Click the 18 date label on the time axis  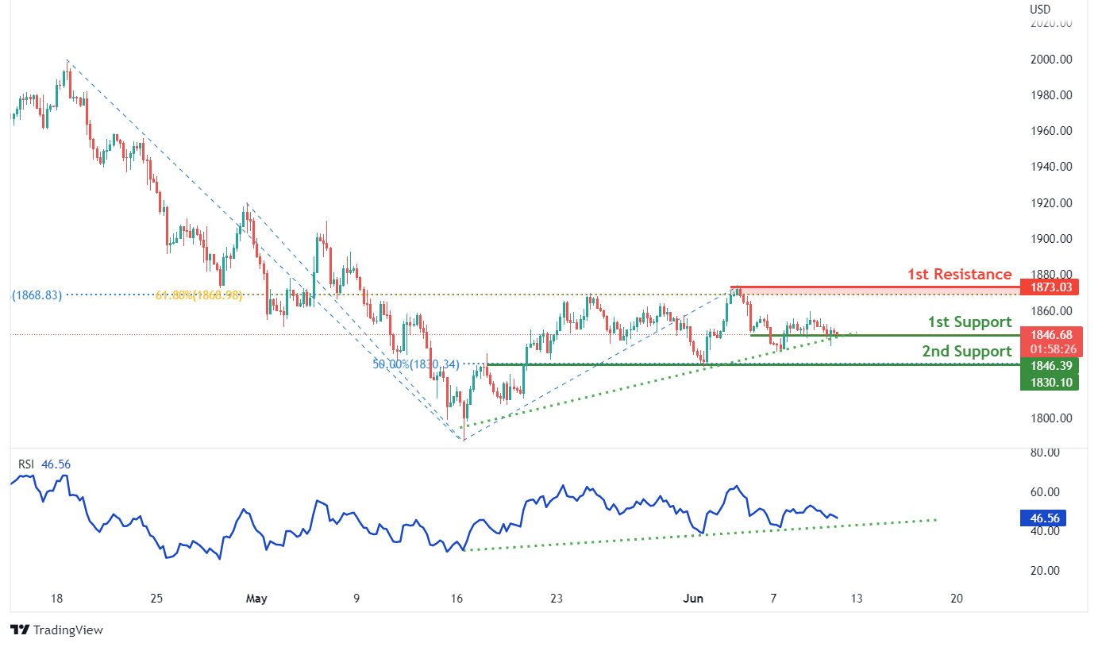56,599
